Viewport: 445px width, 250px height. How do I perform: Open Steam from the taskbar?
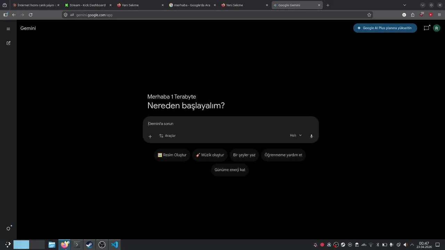(89, 245)
